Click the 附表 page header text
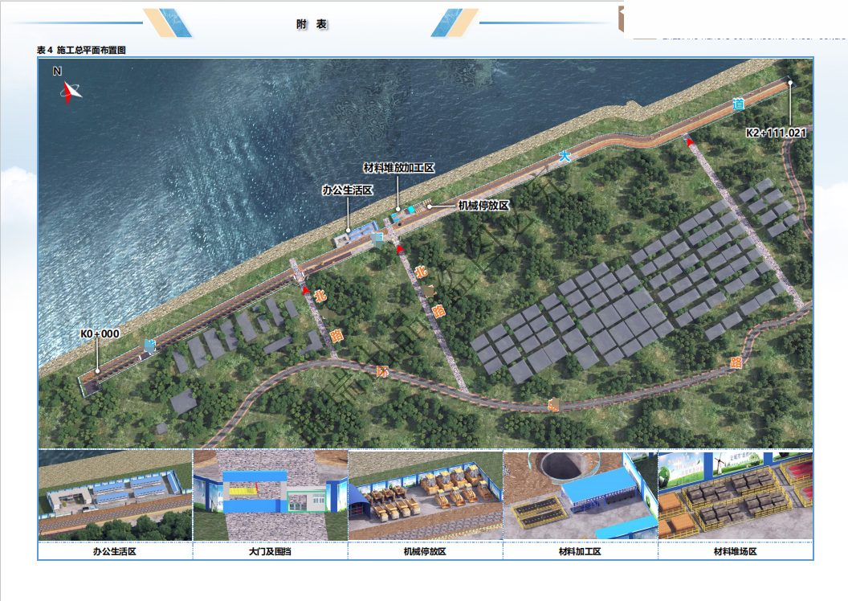Image resolution: width=848 pixels, height=601 pixels. 312,24
